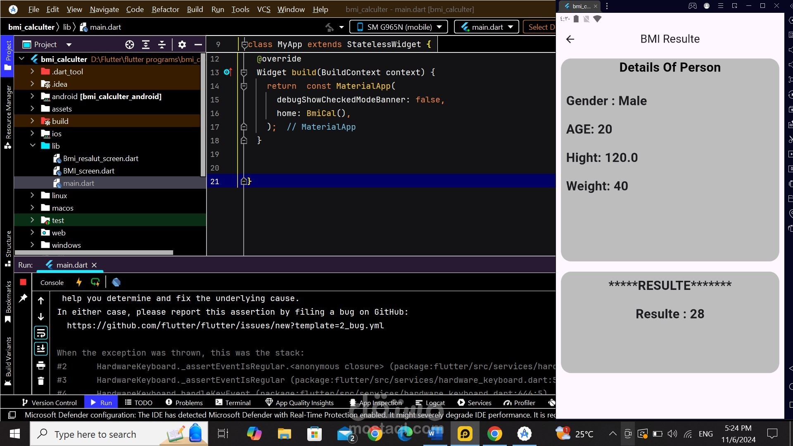
Task: Expand the android folder in project tree
Action: 32,96
